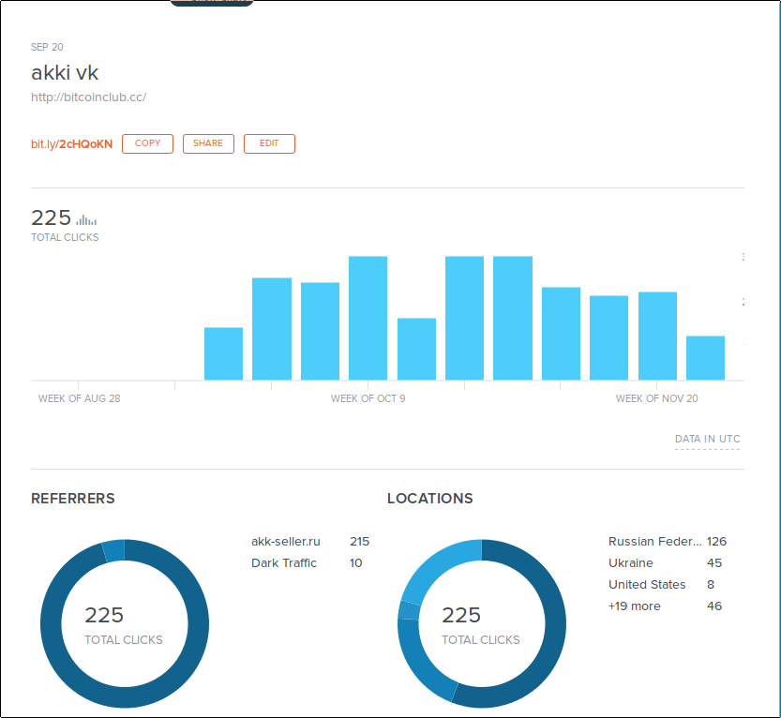Screen dimensions: 781x718
Task: Click the 215 clicks value for akk-seller.ru
Action: 360,542
